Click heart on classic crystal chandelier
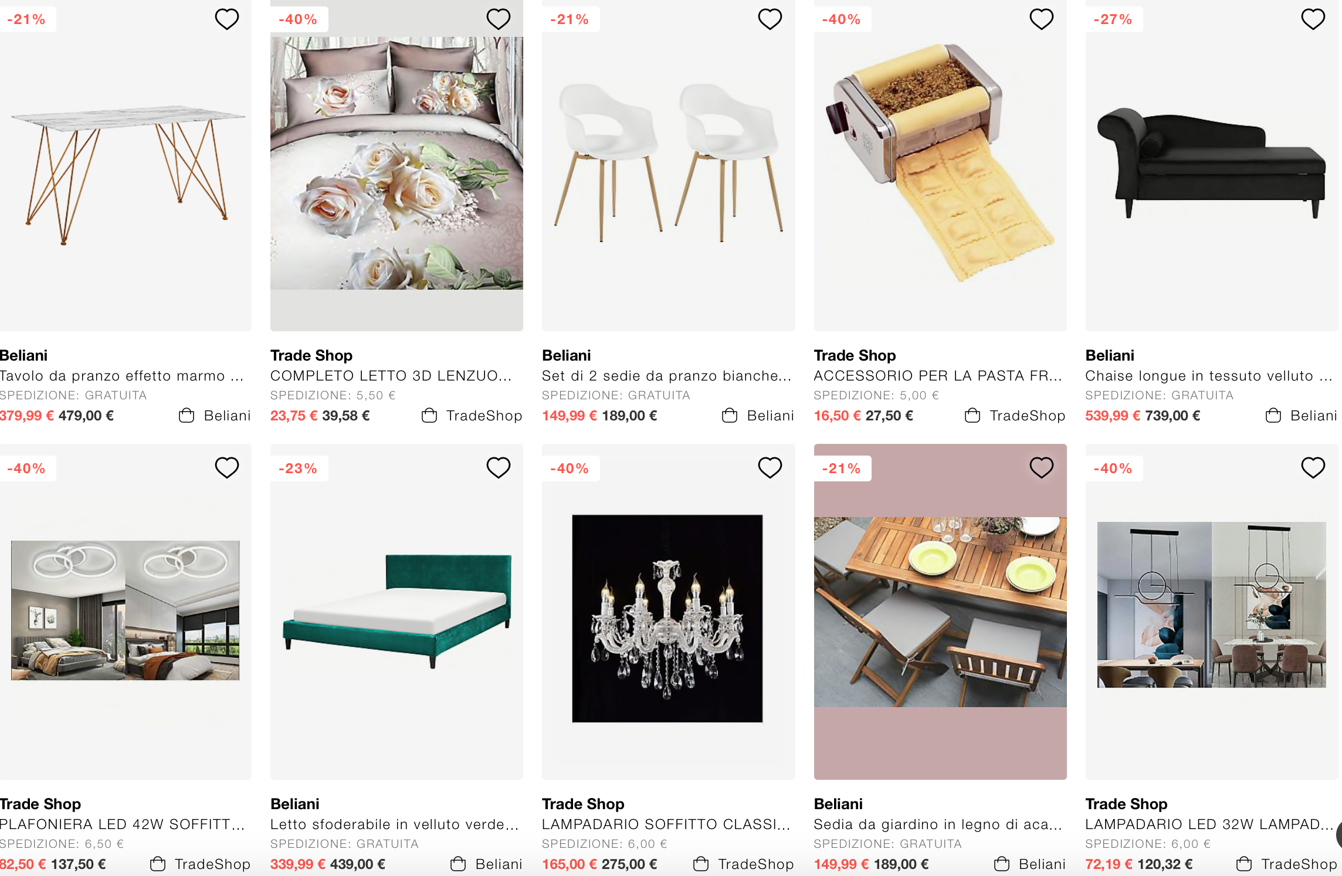1342x876 pixels. pos(770,468)
